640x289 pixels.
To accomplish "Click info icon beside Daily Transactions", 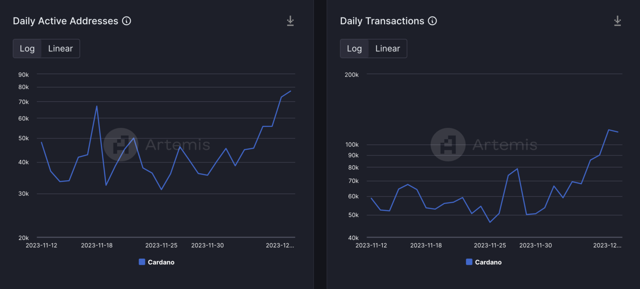I will click(432, 21).
